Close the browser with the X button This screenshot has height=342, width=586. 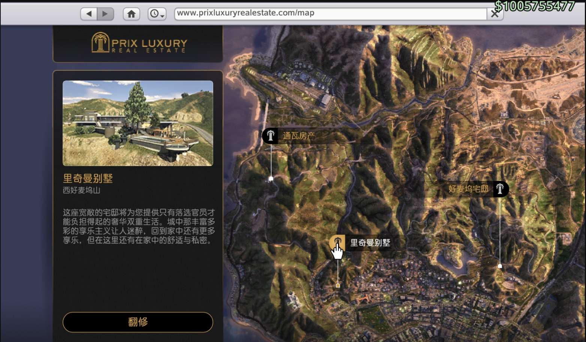[495, 14]
